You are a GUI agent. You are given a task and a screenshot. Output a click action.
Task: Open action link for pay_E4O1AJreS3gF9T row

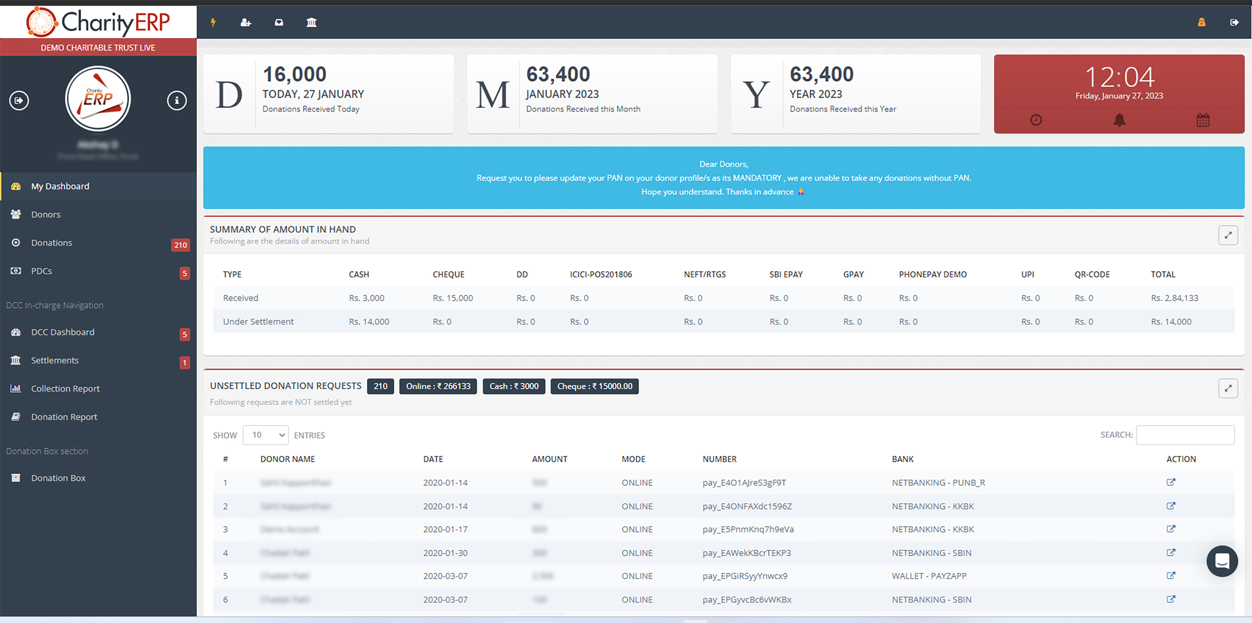pyautogui.click(x=1171, y=482)
